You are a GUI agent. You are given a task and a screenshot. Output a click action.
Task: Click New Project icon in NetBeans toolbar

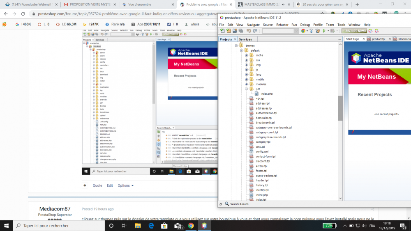[x=229, y=31]
